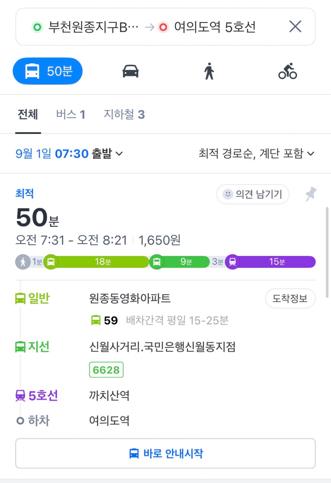331x483 pixels.
Task: Pin this route with the pushpin icon
Action: tap(311, 194)
